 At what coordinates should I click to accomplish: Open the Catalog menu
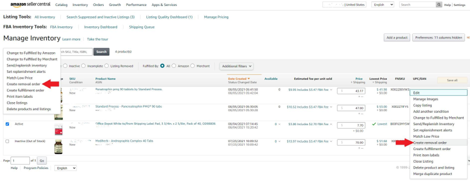(61, 5)
